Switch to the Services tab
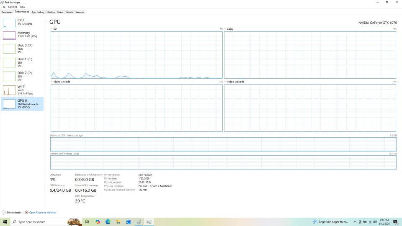Image resolution: width=402 pixels, height=226 pixels. coord(80,12)
